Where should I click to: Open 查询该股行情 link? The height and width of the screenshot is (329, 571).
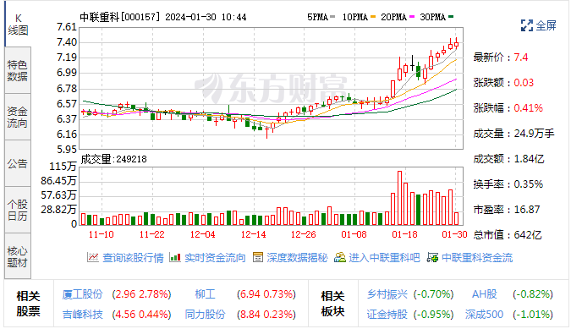coord(133,258)
